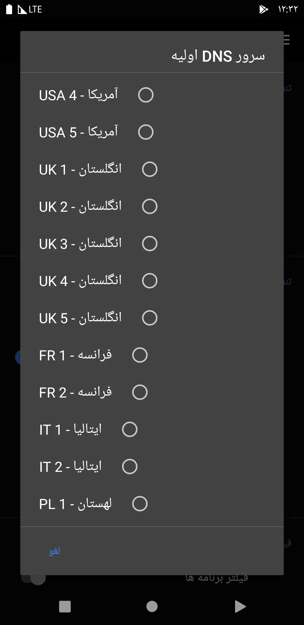304x625 pixels.
Task: Select the IT 2 radio button
Action: pos(130,466)
